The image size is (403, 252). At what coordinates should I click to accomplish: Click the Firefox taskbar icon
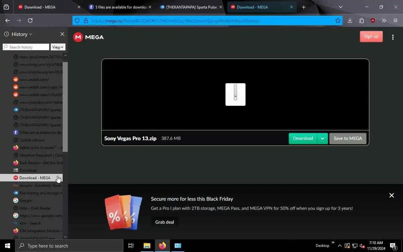(x=162, y=246)
